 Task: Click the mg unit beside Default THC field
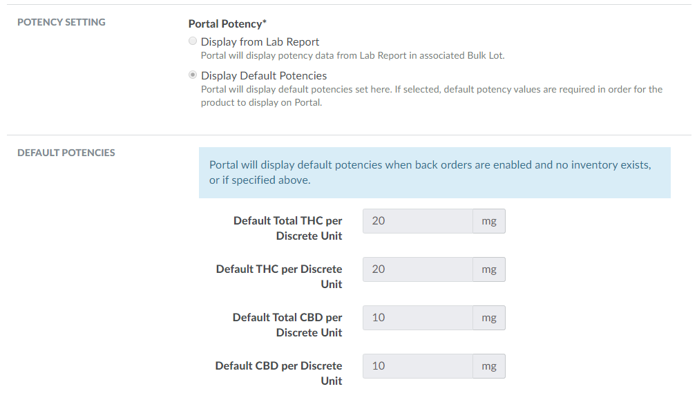coord(489,269)
